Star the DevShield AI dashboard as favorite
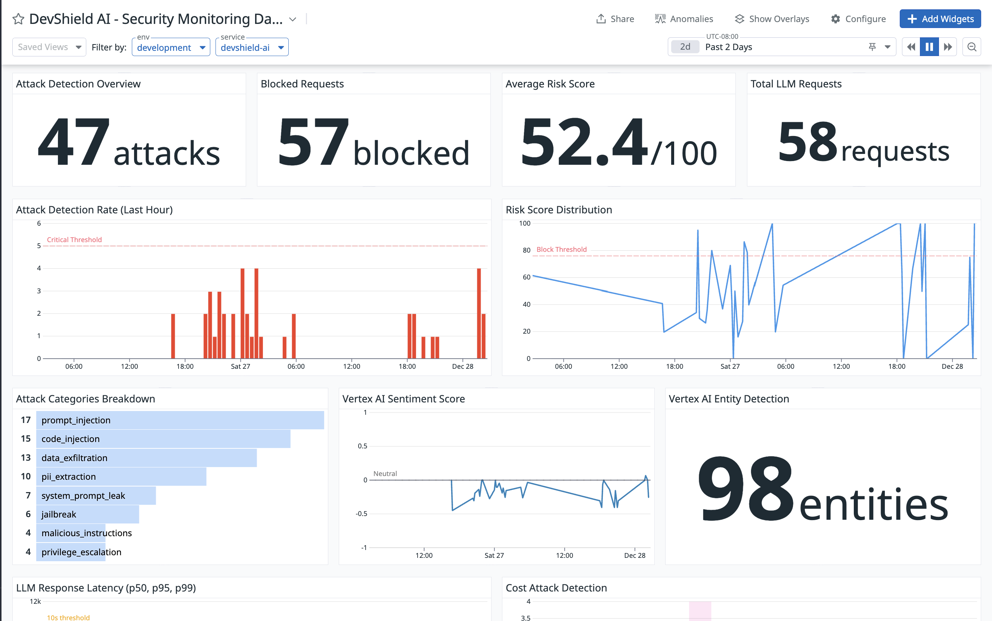This screenshot has width=992, height=621. 18,19
